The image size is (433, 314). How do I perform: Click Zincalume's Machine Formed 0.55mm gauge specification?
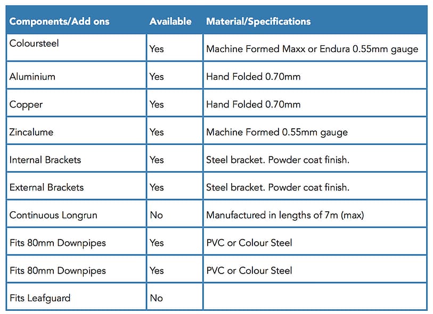[276, 132]
